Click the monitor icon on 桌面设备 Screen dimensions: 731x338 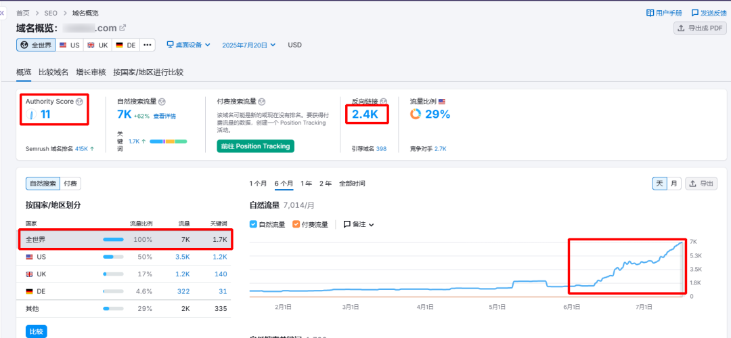click(171, 45)
